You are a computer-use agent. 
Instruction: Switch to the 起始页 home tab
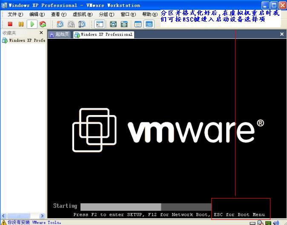pos(59,35)
